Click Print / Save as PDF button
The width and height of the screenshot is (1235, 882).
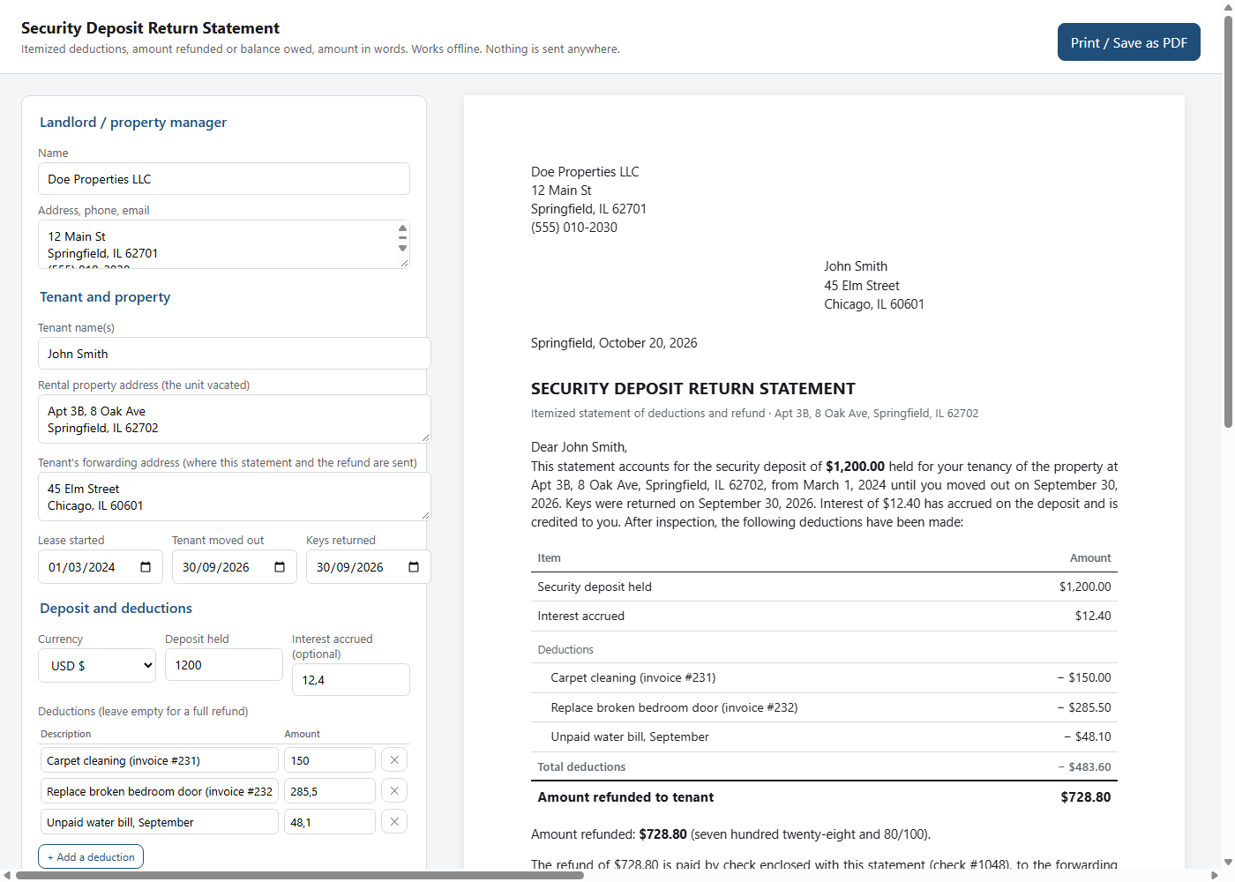(x=1129, y=42)
